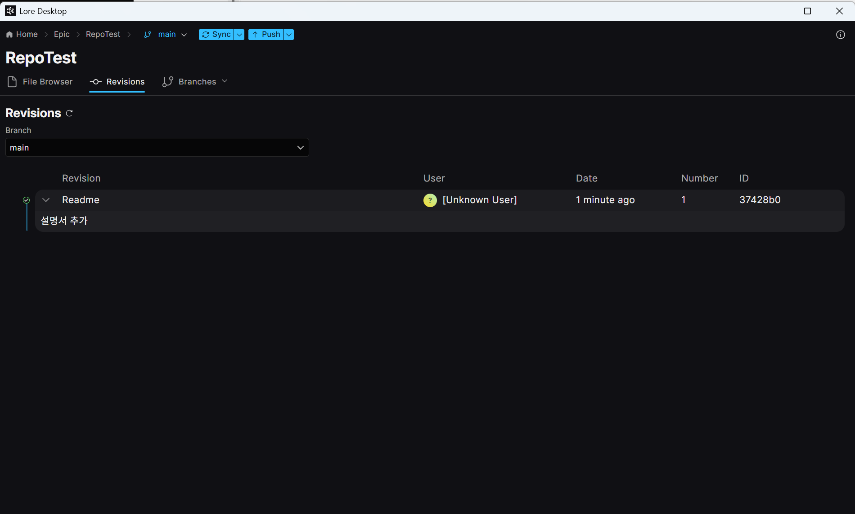Collapse the Readme revision row
The width and height of the screenshot is (855, 514).
tap(46, 200)
